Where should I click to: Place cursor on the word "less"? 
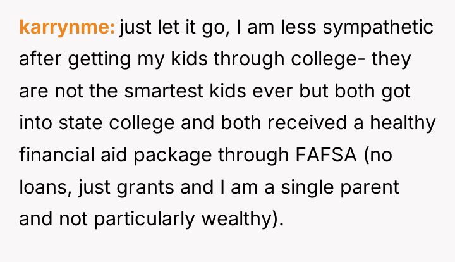[x=298, y=27]
